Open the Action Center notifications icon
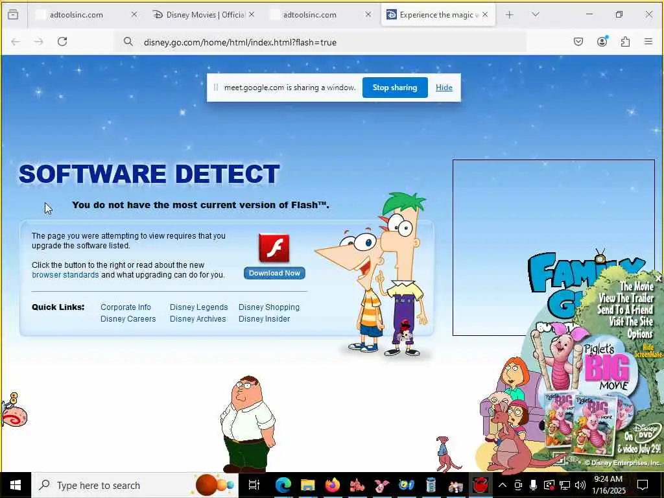Image resolution: width=664 pixels, height=498 pixels. pyautogui.click(x=643, y=485)
